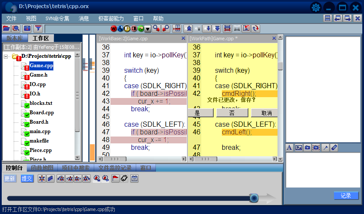Click the text A annotation tool
The width and height of the screenshot is (364, 214).
click(289, 148)
